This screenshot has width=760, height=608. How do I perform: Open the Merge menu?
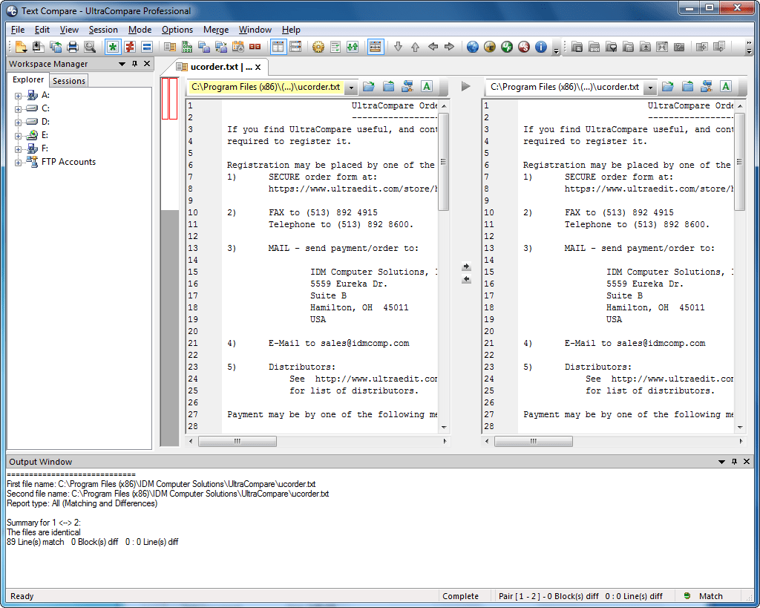pos(216,30)
